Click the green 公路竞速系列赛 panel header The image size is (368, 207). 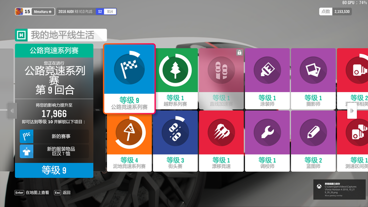(x=54, y=50)
